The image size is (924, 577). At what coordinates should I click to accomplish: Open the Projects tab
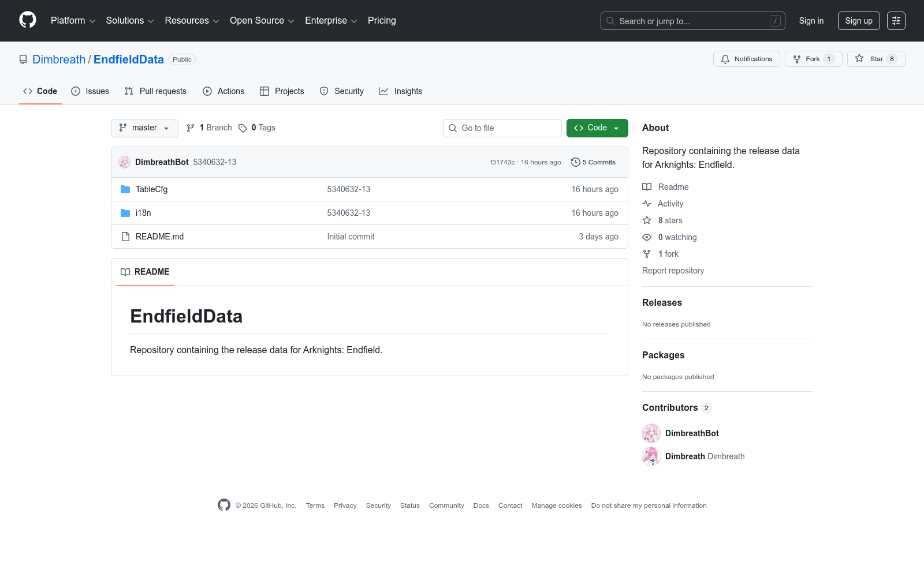(282, 91)
